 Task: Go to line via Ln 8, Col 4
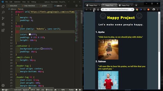pos(18,90)
